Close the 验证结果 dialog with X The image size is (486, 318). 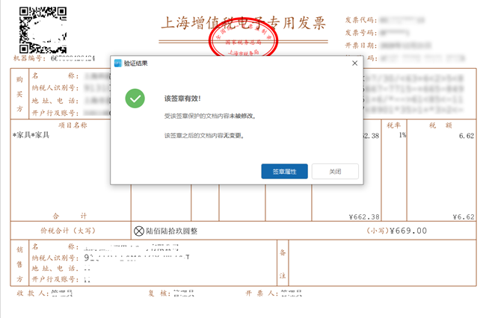354,63
